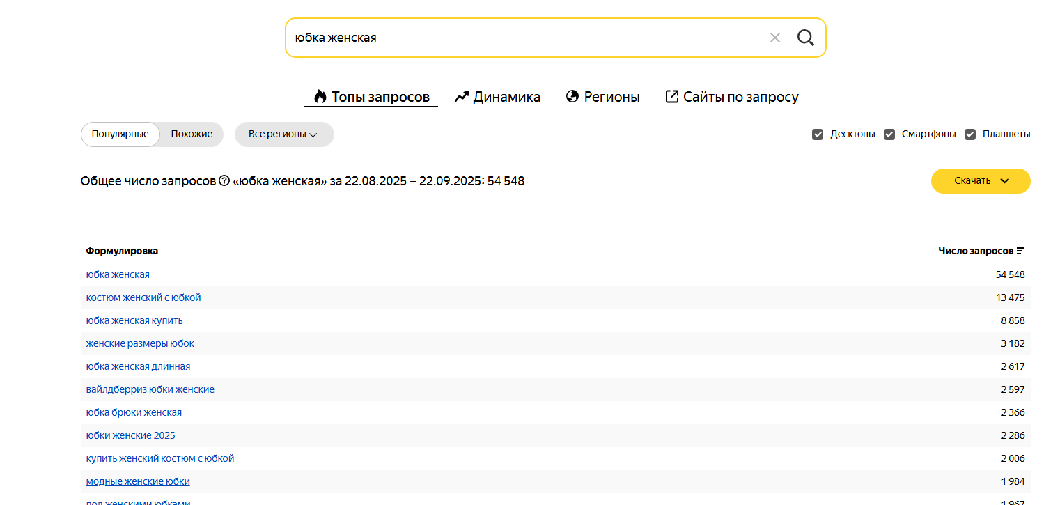This screenshot has width=1060, height=505.
Task: Open the костюм женский с юбкой link
Action: (x=143, y=297)
